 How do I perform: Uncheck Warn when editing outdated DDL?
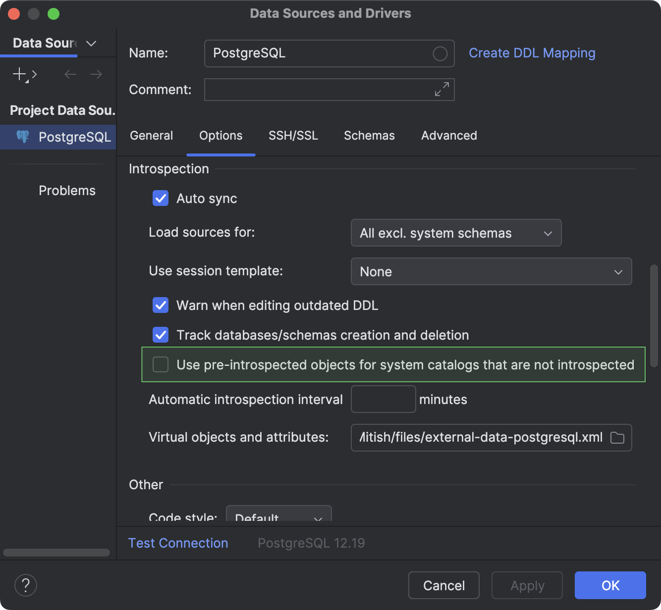(161, 305)
